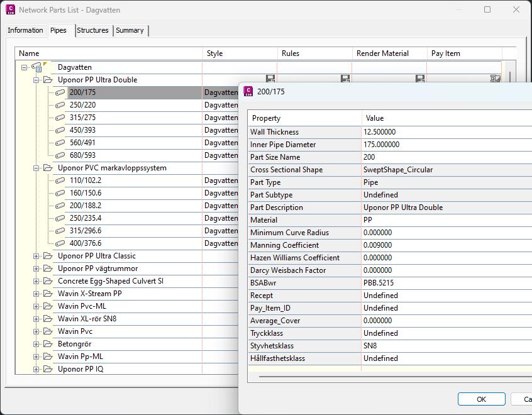Click OK in the 200/175 dialog
This screenshot has width=532, height=415.
(482, 399)
